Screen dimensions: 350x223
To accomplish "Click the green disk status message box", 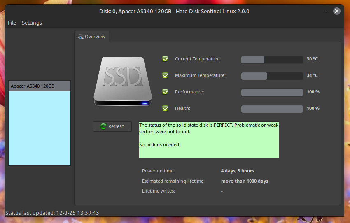I will click(x=209, y=140).
